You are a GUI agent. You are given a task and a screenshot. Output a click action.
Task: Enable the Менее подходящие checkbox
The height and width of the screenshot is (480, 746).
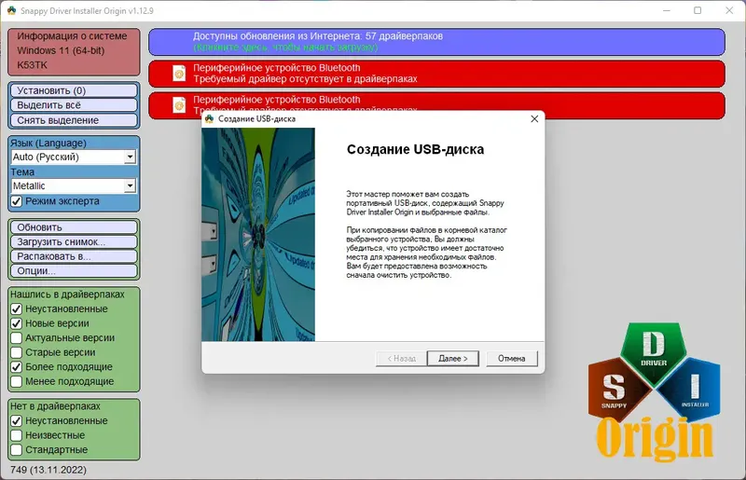(x=16, y=381)
